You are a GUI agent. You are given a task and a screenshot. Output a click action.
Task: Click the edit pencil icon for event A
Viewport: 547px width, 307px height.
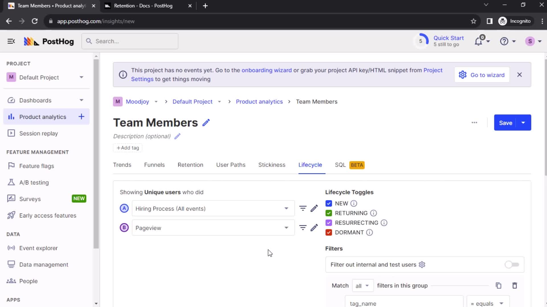tap(315, 208)
